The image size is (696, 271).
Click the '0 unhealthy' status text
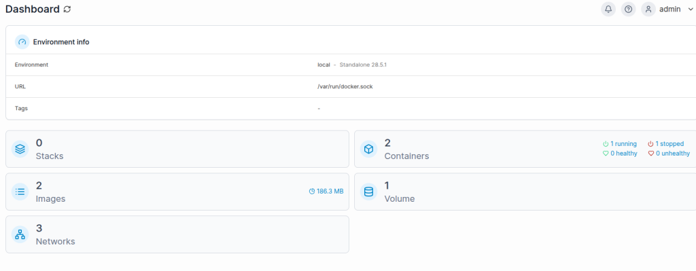[673, 153]
